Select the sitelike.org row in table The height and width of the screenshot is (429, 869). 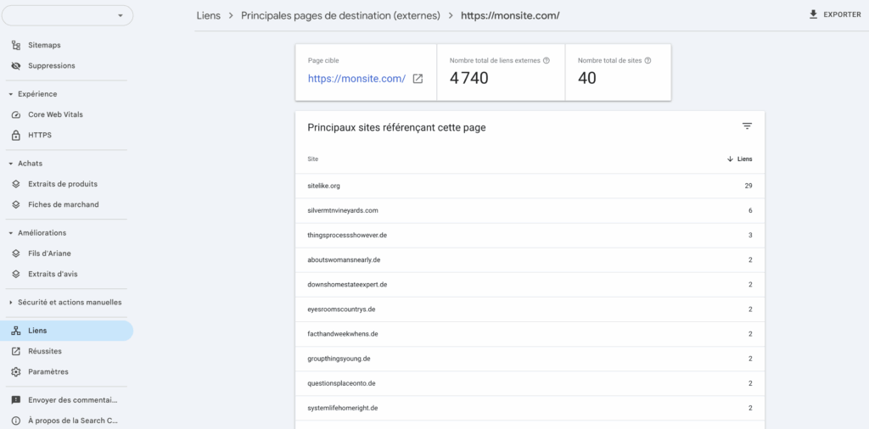[x=323, y=186]
